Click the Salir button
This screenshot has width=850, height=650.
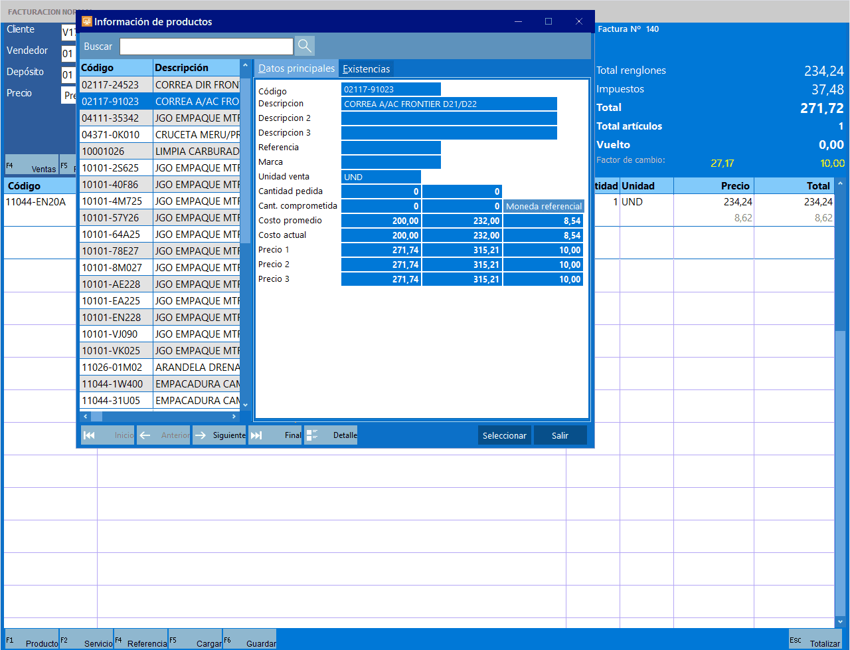(x=560, y=435)
